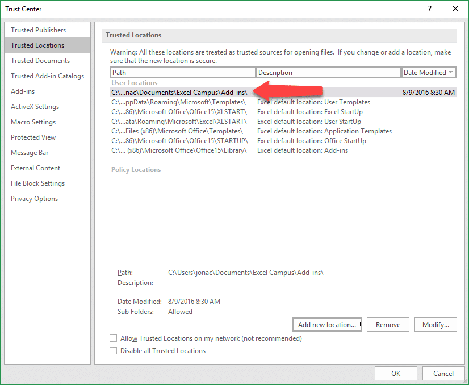Sort list by Description column header

coord(328,73)
